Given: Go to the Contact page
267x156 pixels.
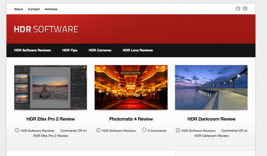Looking at the screenshot, I should pos(34,9).
